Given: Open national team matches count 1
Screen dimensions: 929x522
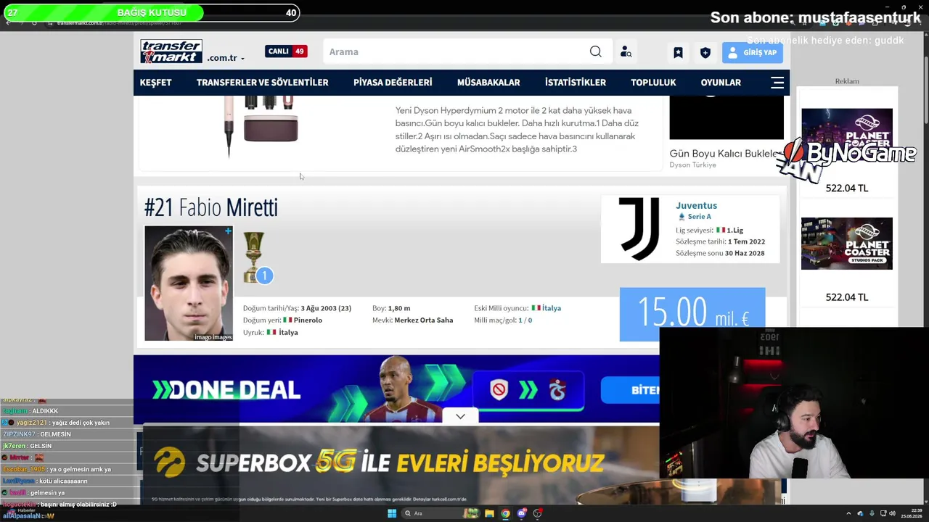Looking at the screenshot, I should [520, 320].
